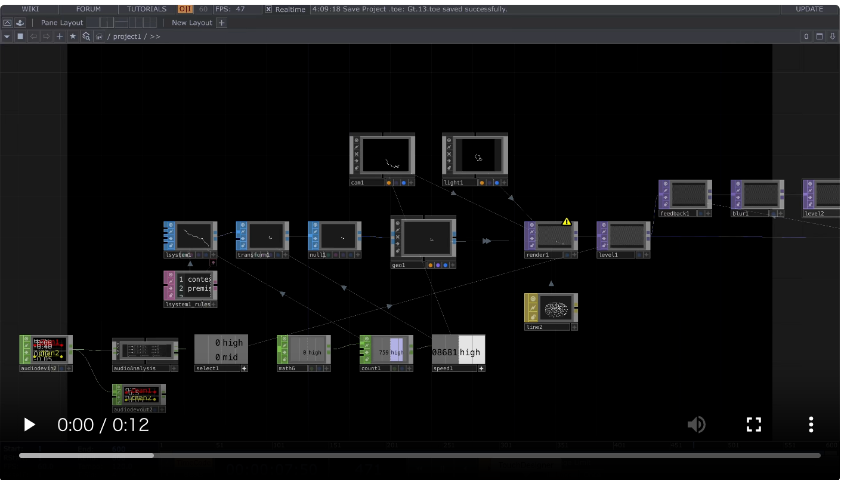
Task: Click the forward arrow in path bar
Action: click(x=47, y=36)
